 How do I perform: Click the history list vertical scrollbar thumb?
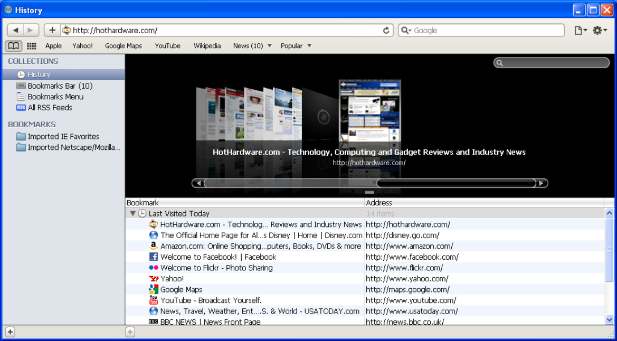tap(609, 250)
